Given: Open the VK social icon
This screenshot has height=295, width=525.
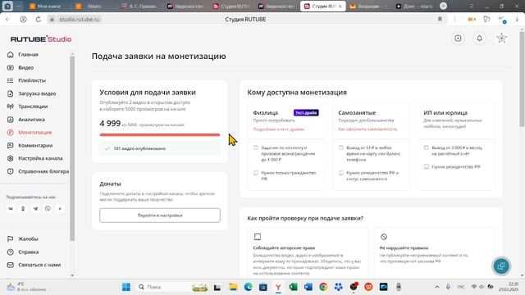Looking at the screenshot, I should coord(11,209).
